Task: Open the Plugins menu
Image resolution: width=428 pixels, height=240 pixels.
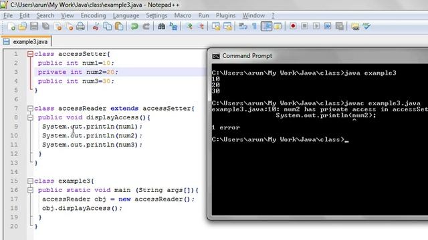Action: [x=225, y=15]
